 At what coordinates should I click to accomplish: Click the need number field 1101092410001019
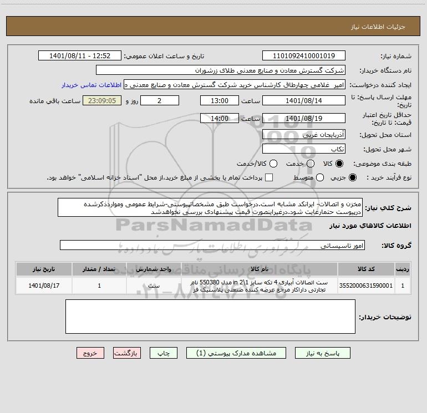[304, 55]
